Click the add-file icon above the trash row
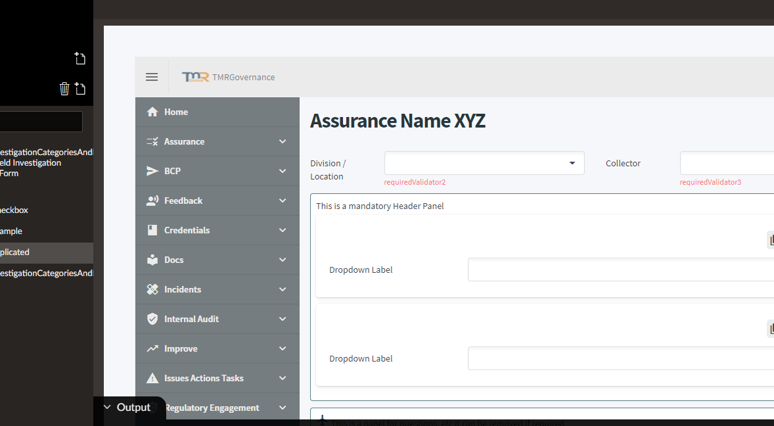This screenshot has height=426, width=774. point(80,59)
